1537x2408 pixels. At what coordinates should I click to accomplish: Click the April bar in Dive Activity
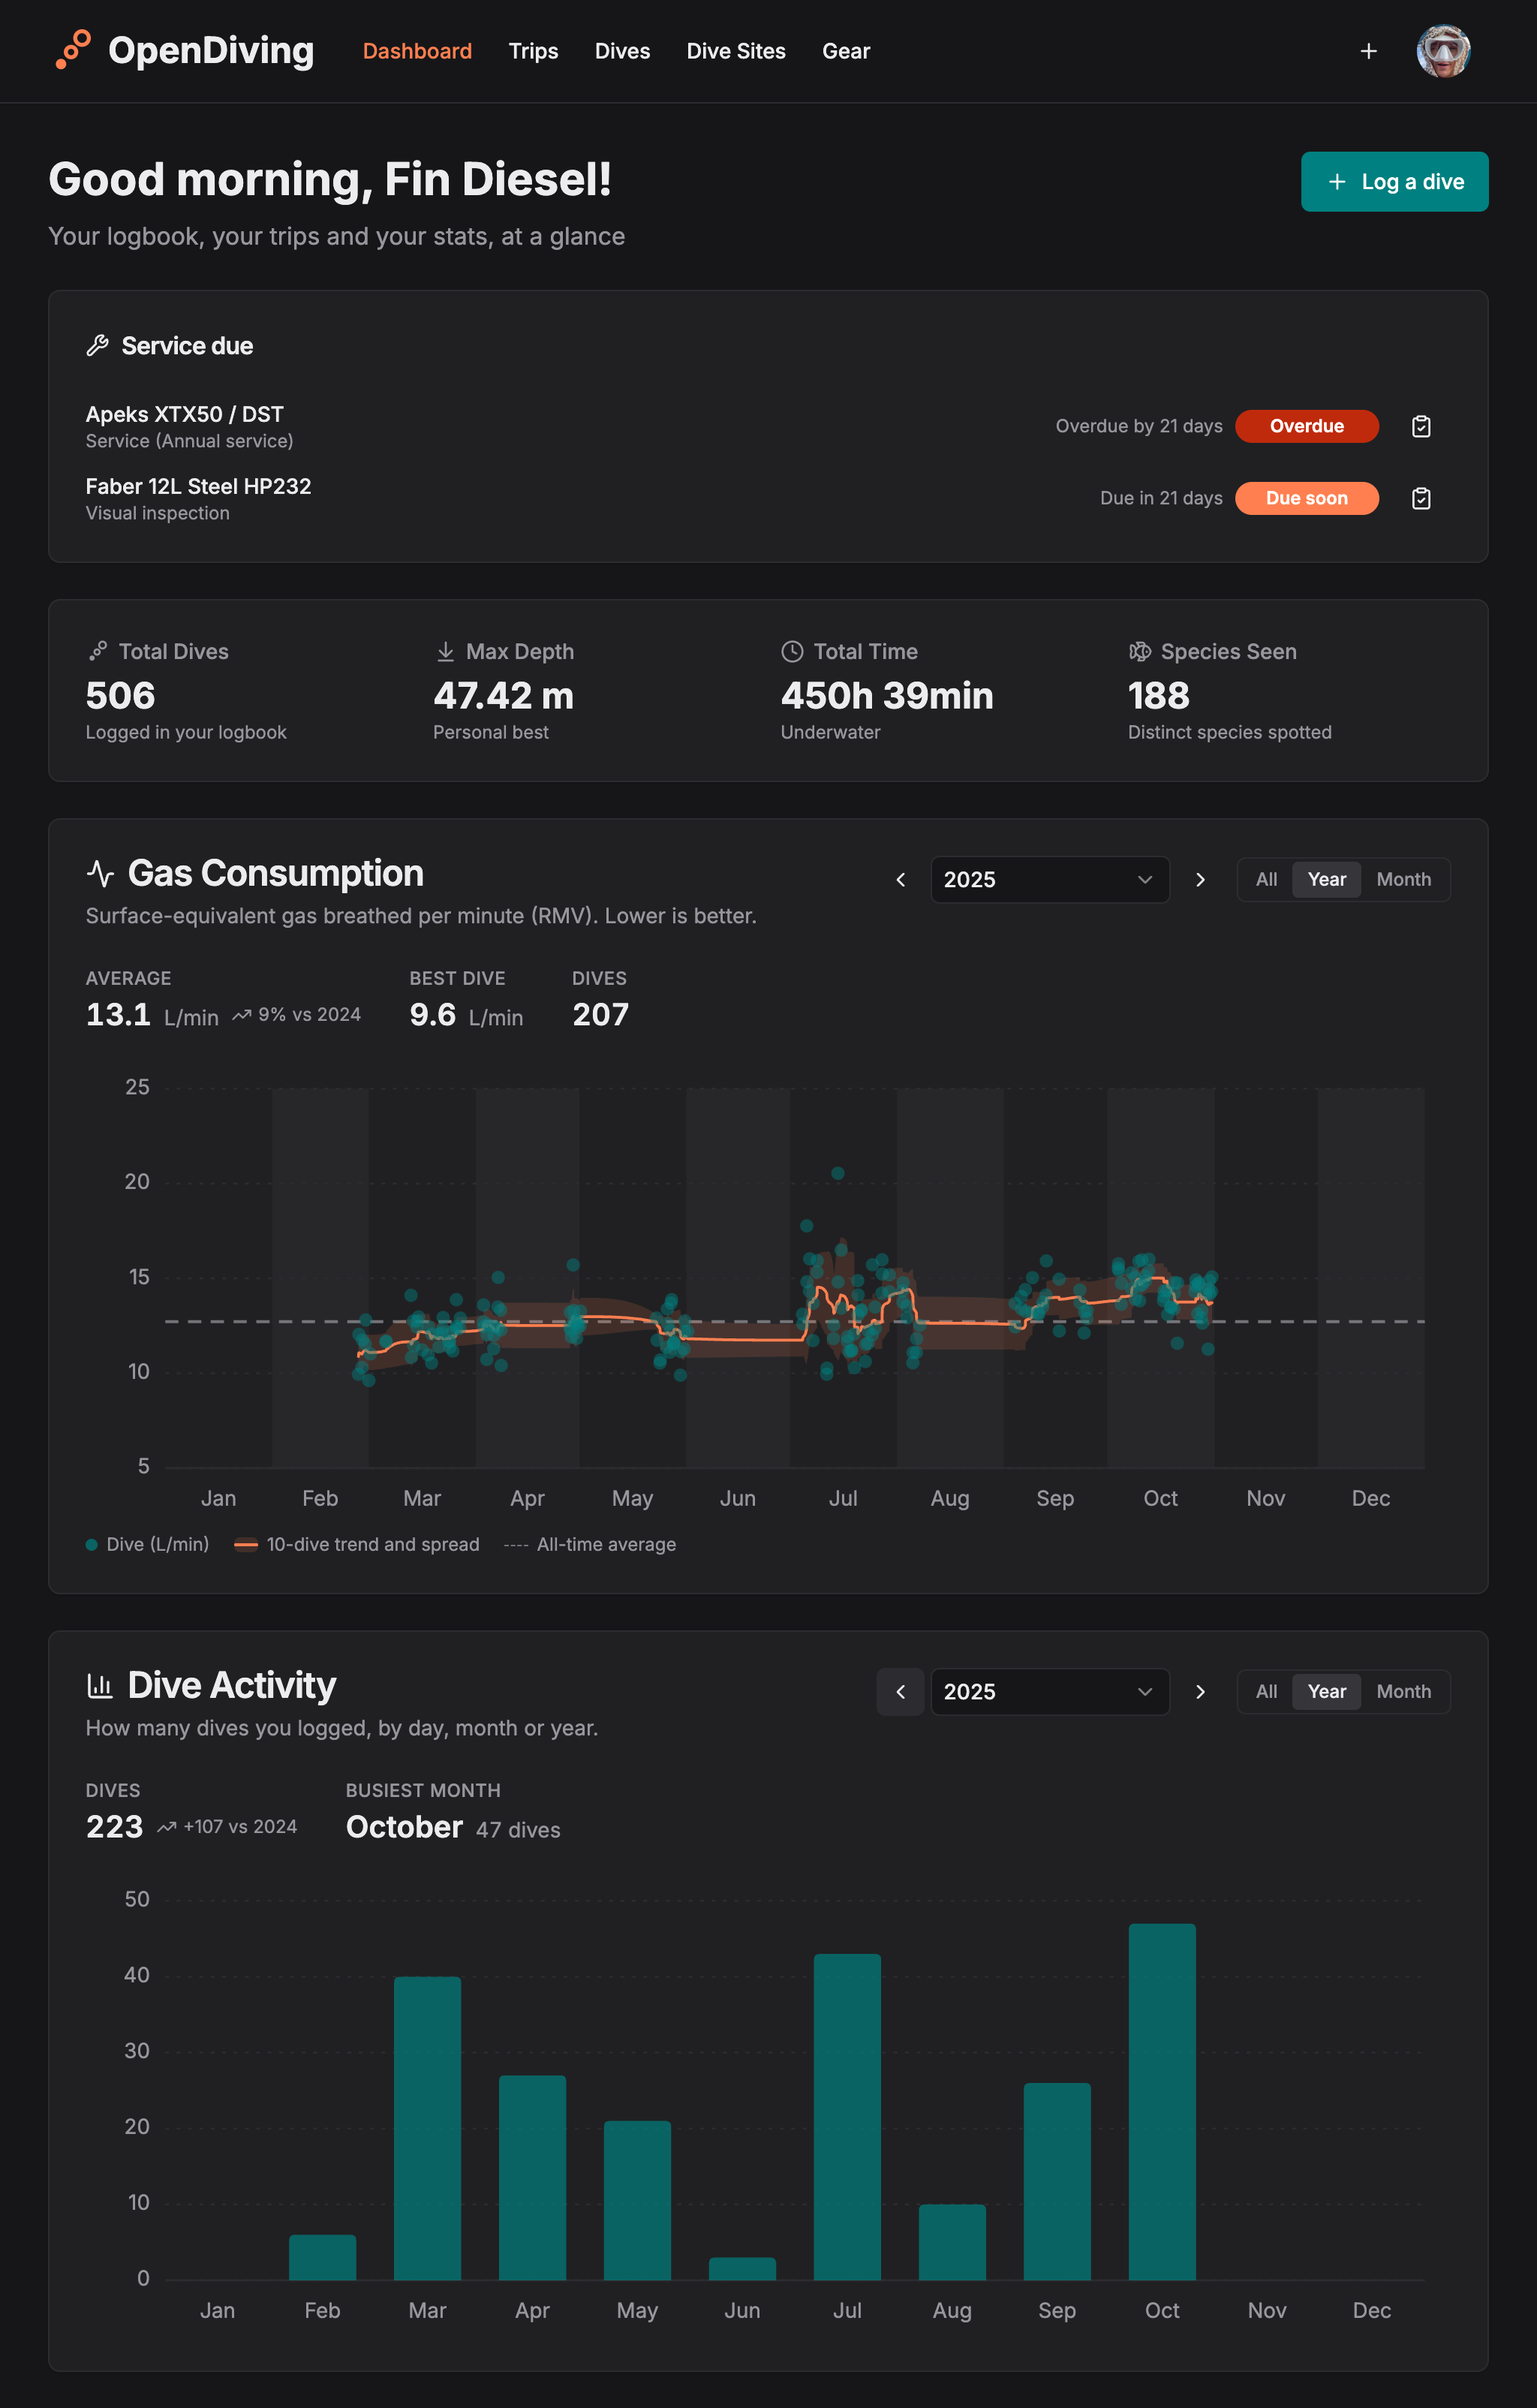coord(532,2177)
